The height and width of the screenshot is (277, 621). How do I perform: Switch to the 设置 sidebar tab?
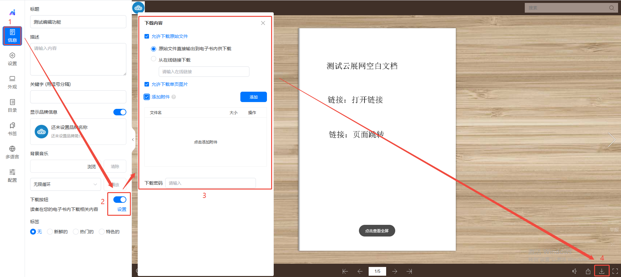point(12,59)
